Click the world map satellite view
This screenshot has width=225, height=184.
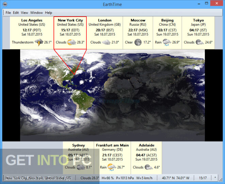[112, 95]
